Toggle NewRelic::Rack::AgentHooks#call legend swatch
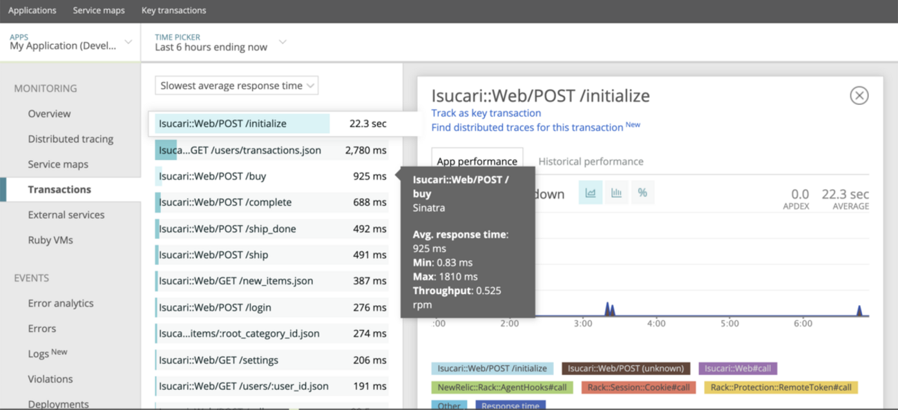 pos(502,387)
